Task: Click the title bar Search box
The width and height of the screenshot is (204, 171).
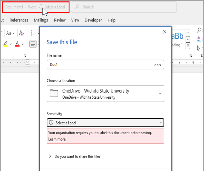Action: click(x=124, y=7)
